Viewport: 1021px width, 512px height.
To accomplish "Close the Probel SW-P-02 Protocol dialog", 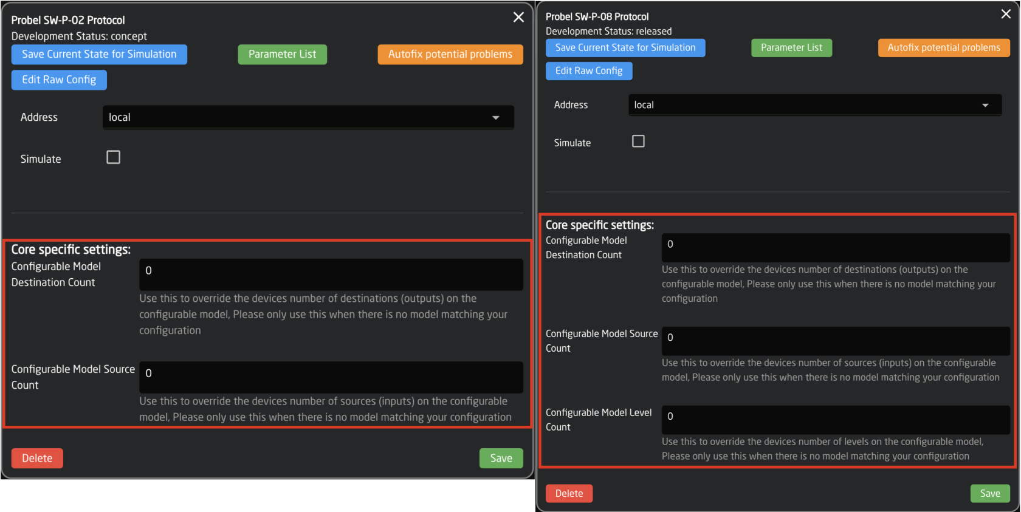I will coord(518,17).
